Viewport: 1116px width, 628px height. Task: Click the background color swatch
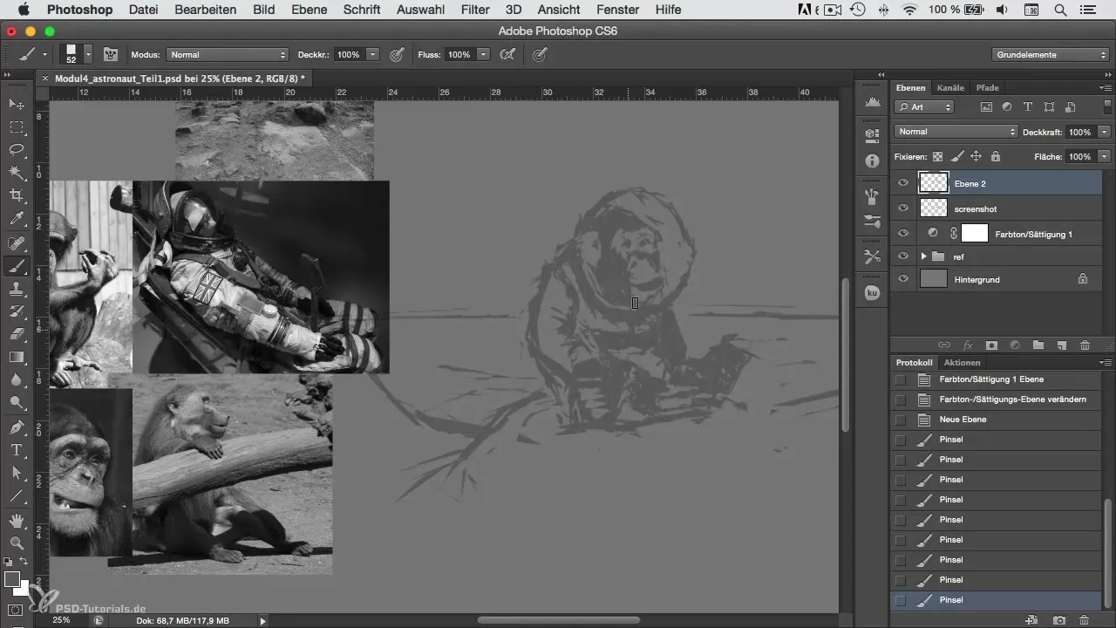(x=24, y=590)
